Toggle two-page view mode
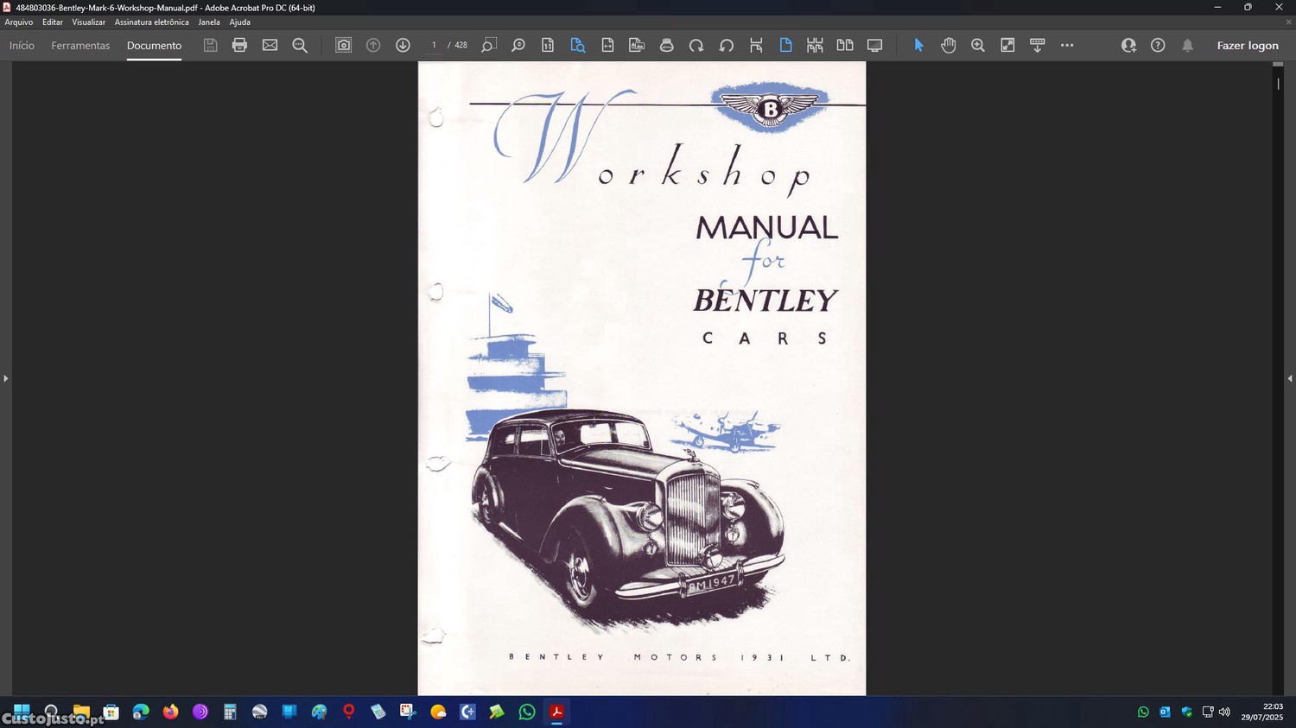The height and width of the screenshot is (728, 1296). (844, 45)
